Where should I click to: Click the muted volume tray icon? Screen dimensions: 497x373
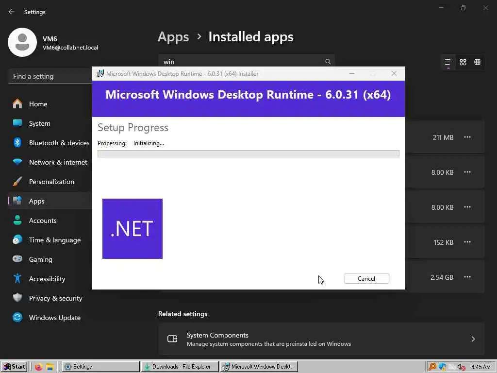[461, 367]
